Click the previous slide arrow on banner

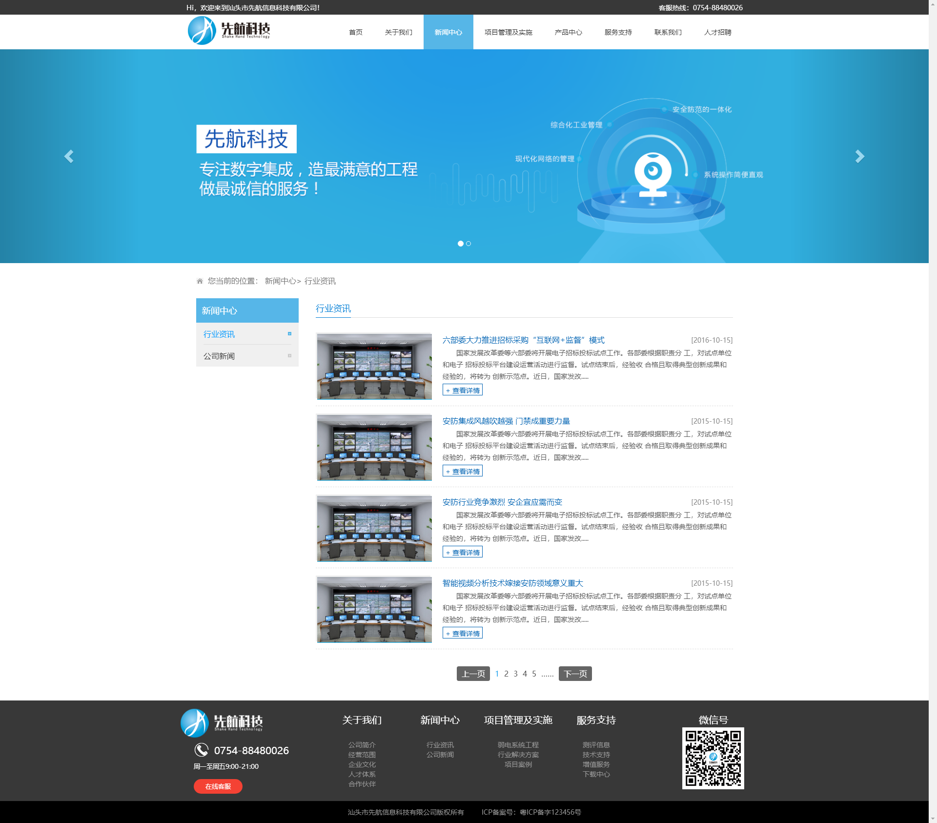click(69, 156)
